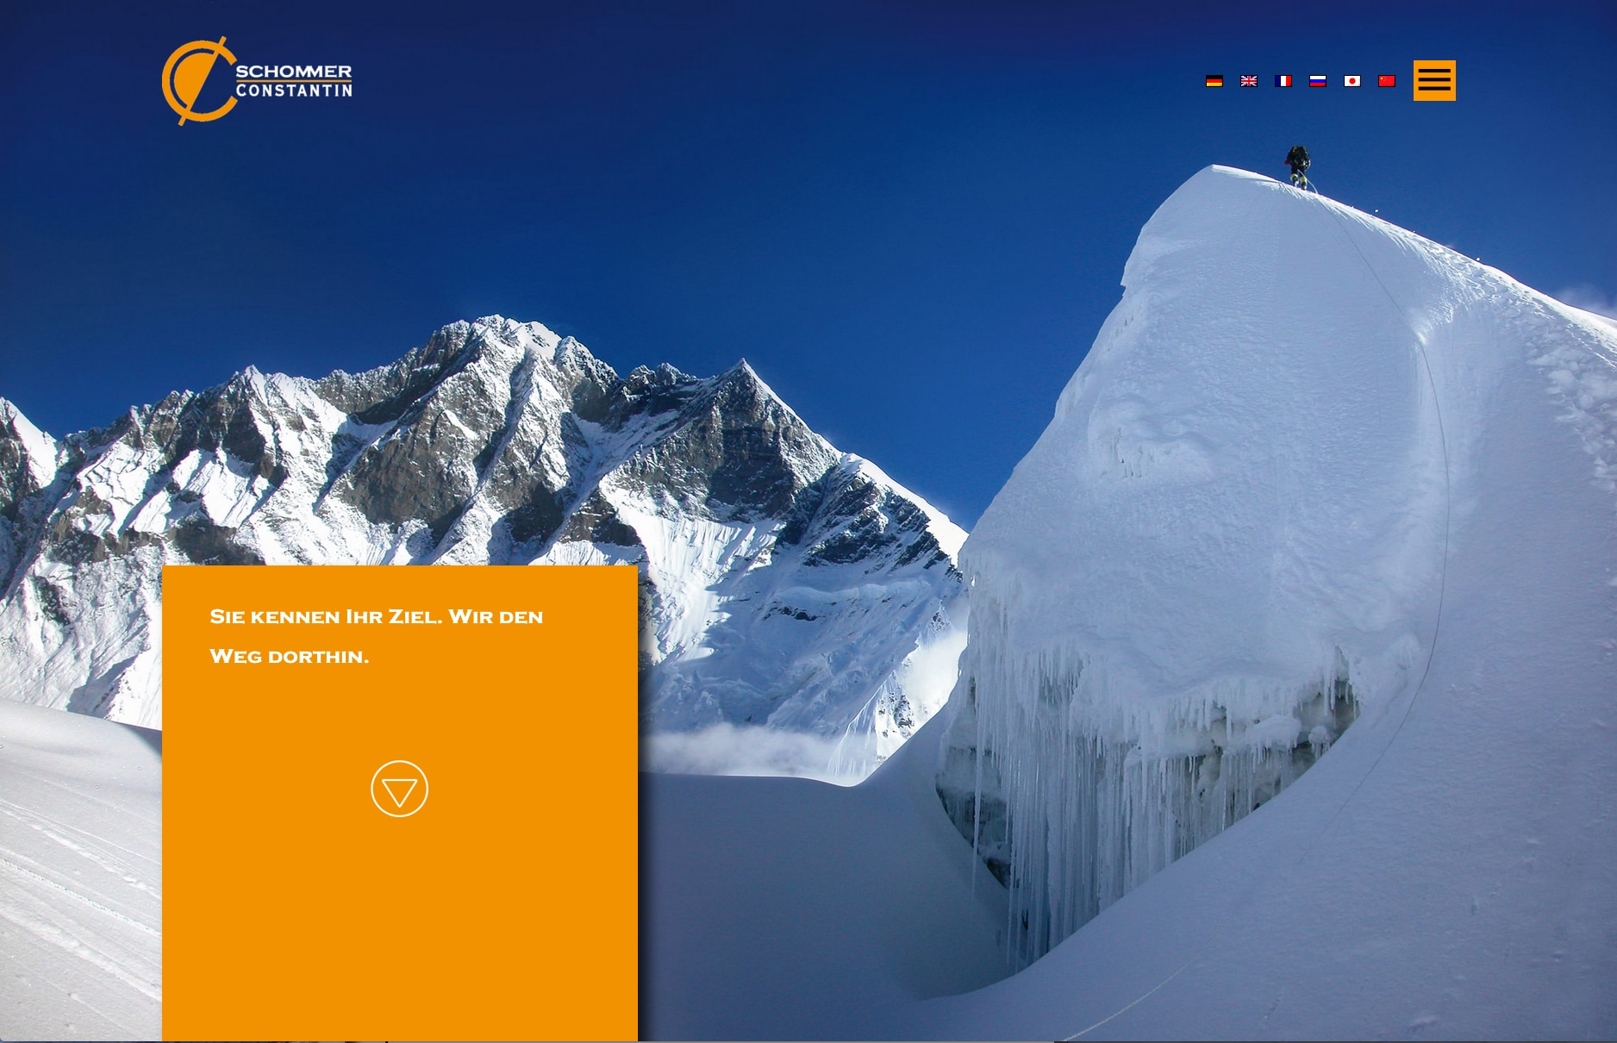Click the Constantin text in the logo
Screen dimensions: 1617x1043
click(x=294, y=91)
